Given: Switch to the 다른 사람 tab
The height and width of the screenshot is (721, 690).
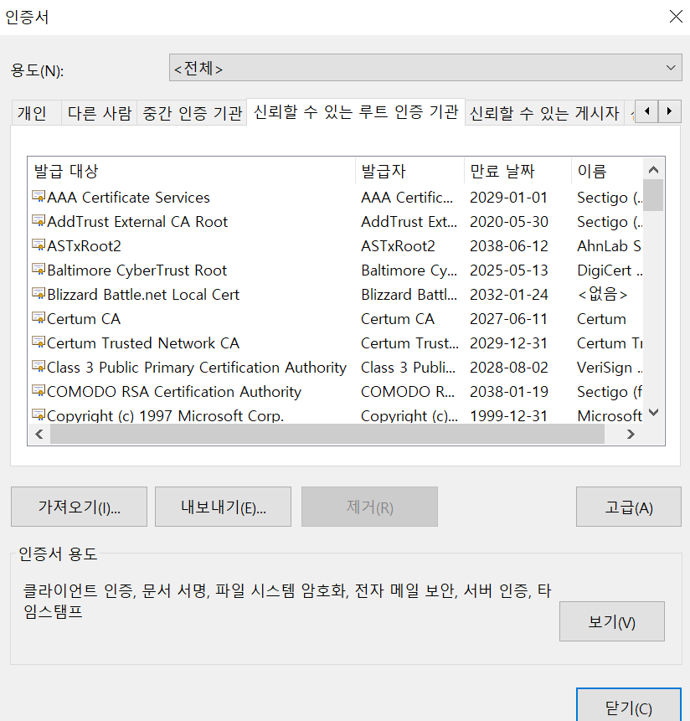Looking at the screenshot, I should click(100, 113).
